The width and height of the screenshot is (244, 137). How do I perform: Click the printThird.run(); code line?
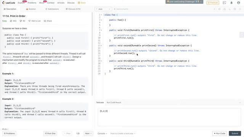124,68
